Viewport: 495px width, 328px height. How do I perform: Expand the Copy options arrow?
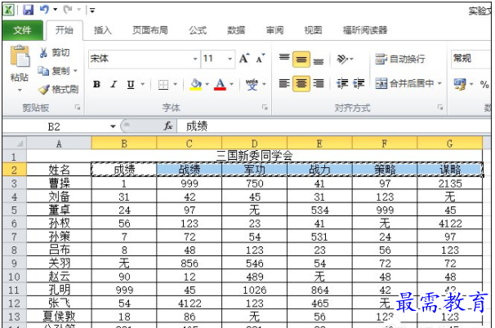(75, 71)
